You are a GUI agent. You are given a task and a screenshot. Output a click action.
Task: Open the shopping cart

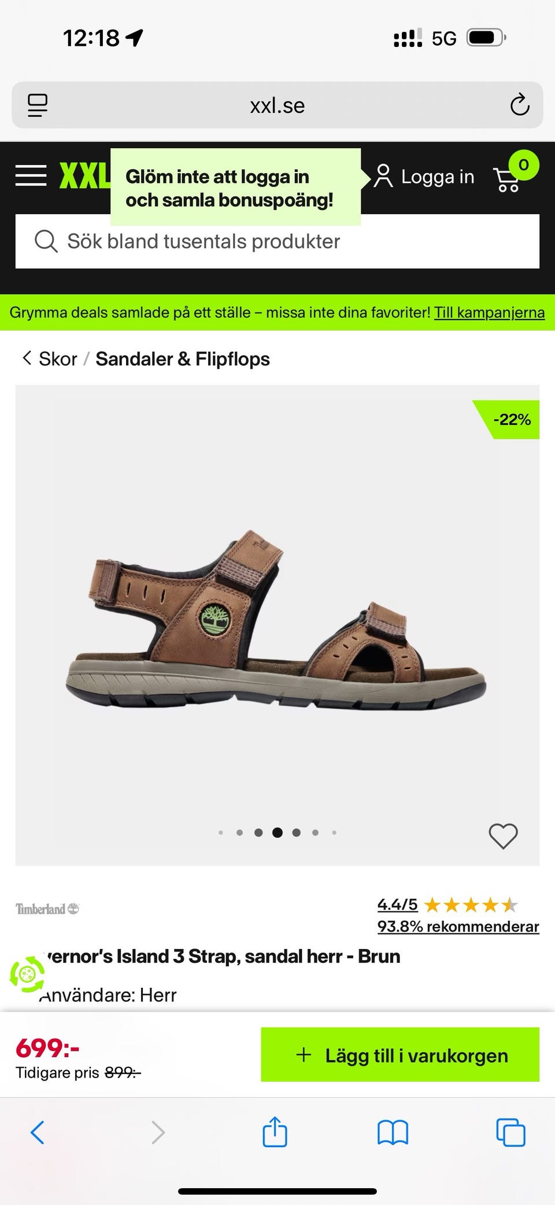[x=508, y=179]
